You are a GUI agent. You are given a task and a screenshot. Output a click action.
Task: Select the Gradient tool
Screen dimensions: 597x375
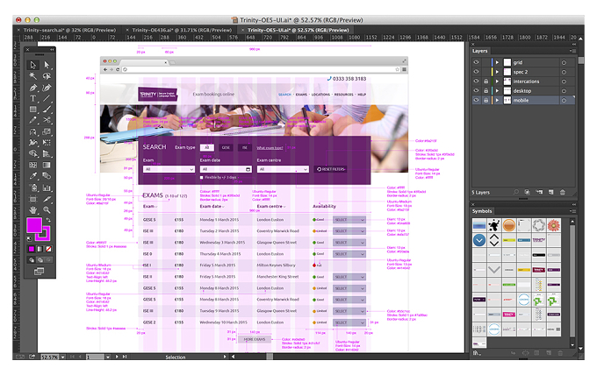point(47,166)
